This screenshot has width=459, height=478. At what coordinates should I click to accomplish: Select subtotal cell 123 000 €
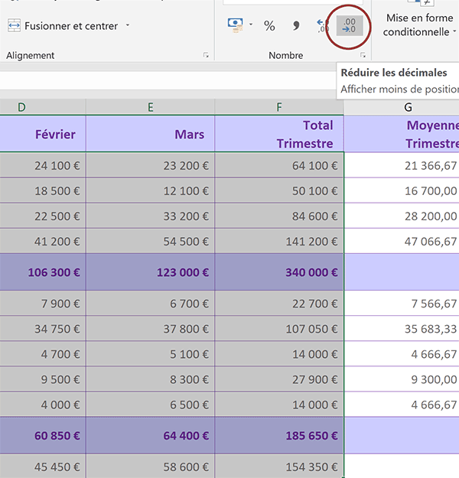click(151, 272)
